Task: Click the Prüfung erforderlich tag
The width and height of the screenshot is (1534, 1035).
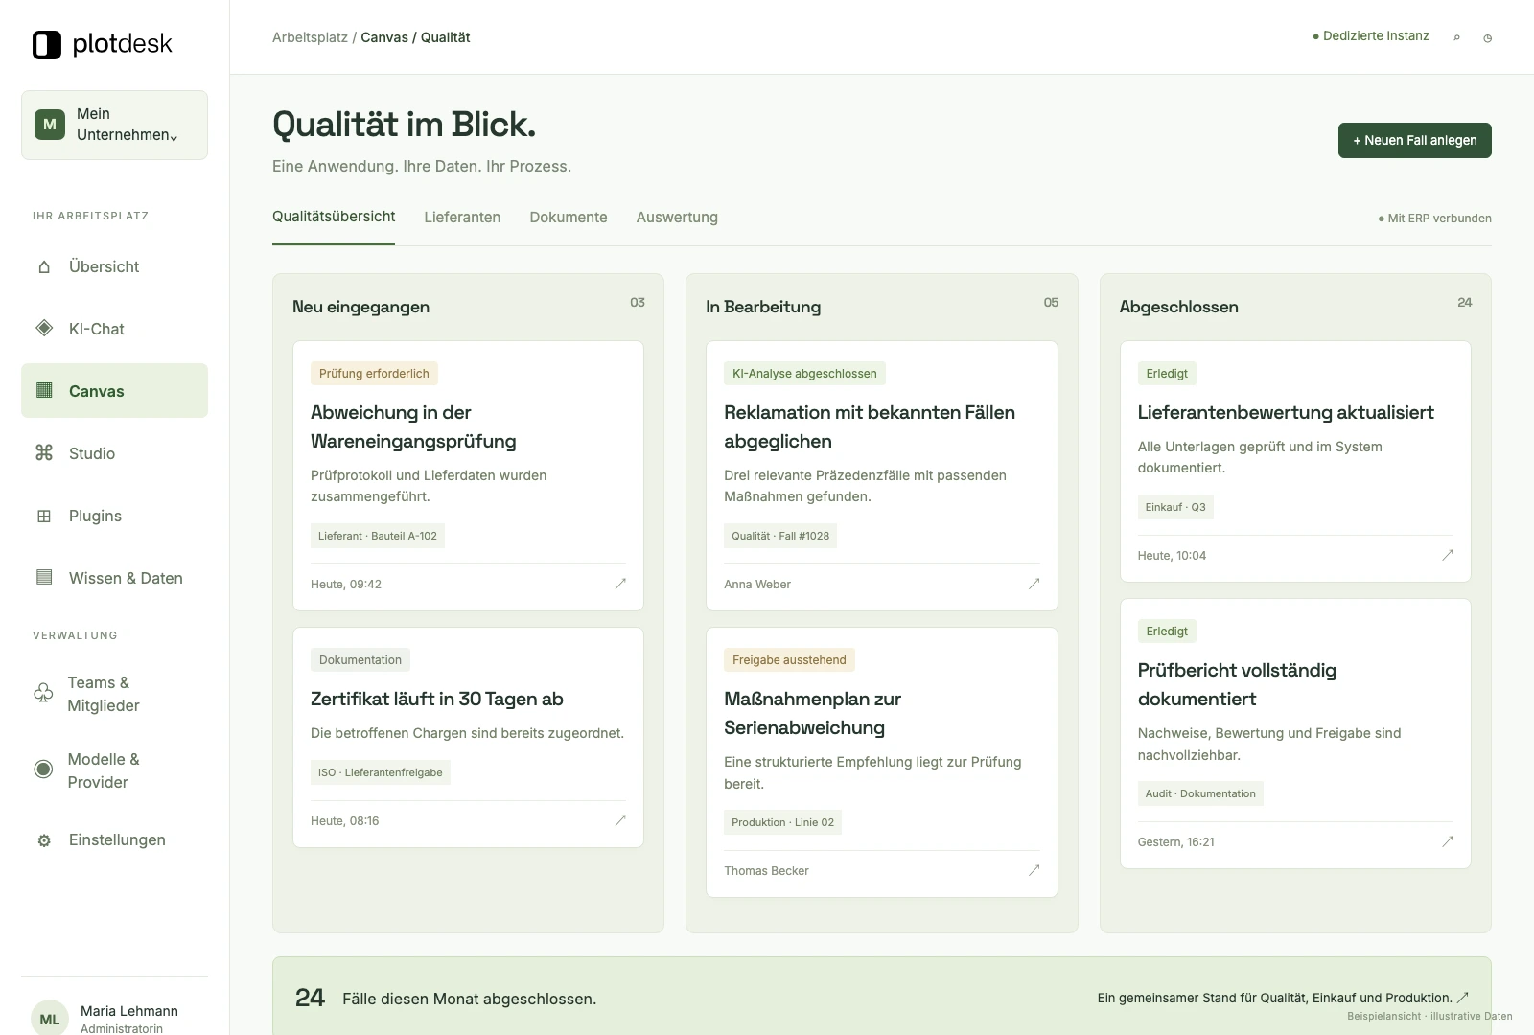Action: pyautogui.click(x=374, y=373)
